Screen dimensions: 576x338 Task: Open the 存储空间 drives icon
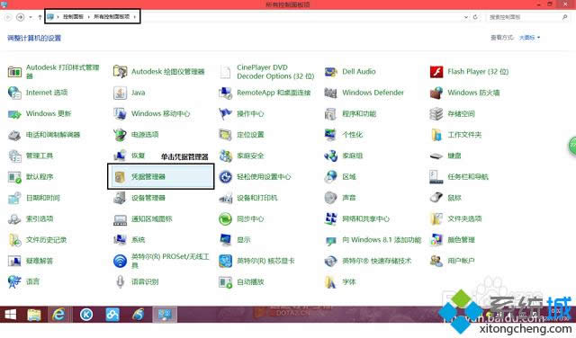coord(436,114)
